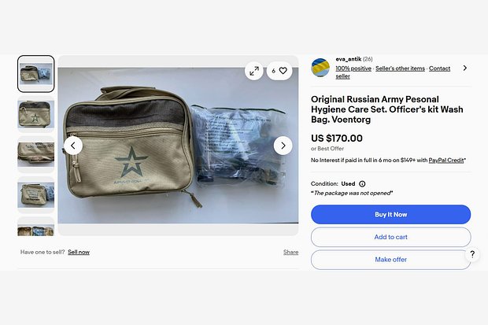This screenshot has width=488, height=325.
Task: Click the Sell now link
Action: (x=79, y=252)
